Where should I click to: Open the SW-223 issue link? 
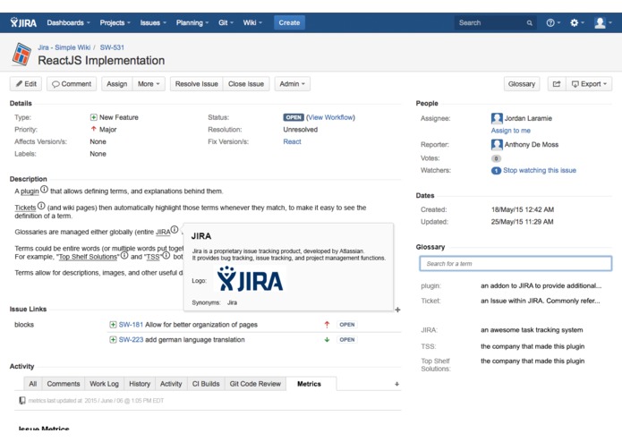(x=131, y=340)
